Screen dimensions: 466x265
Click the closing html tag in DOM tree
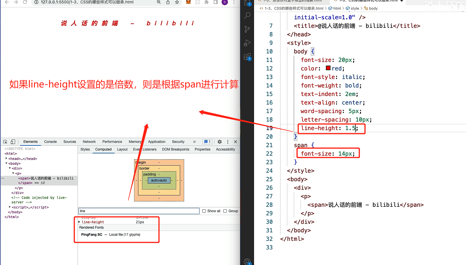(12, 217)
